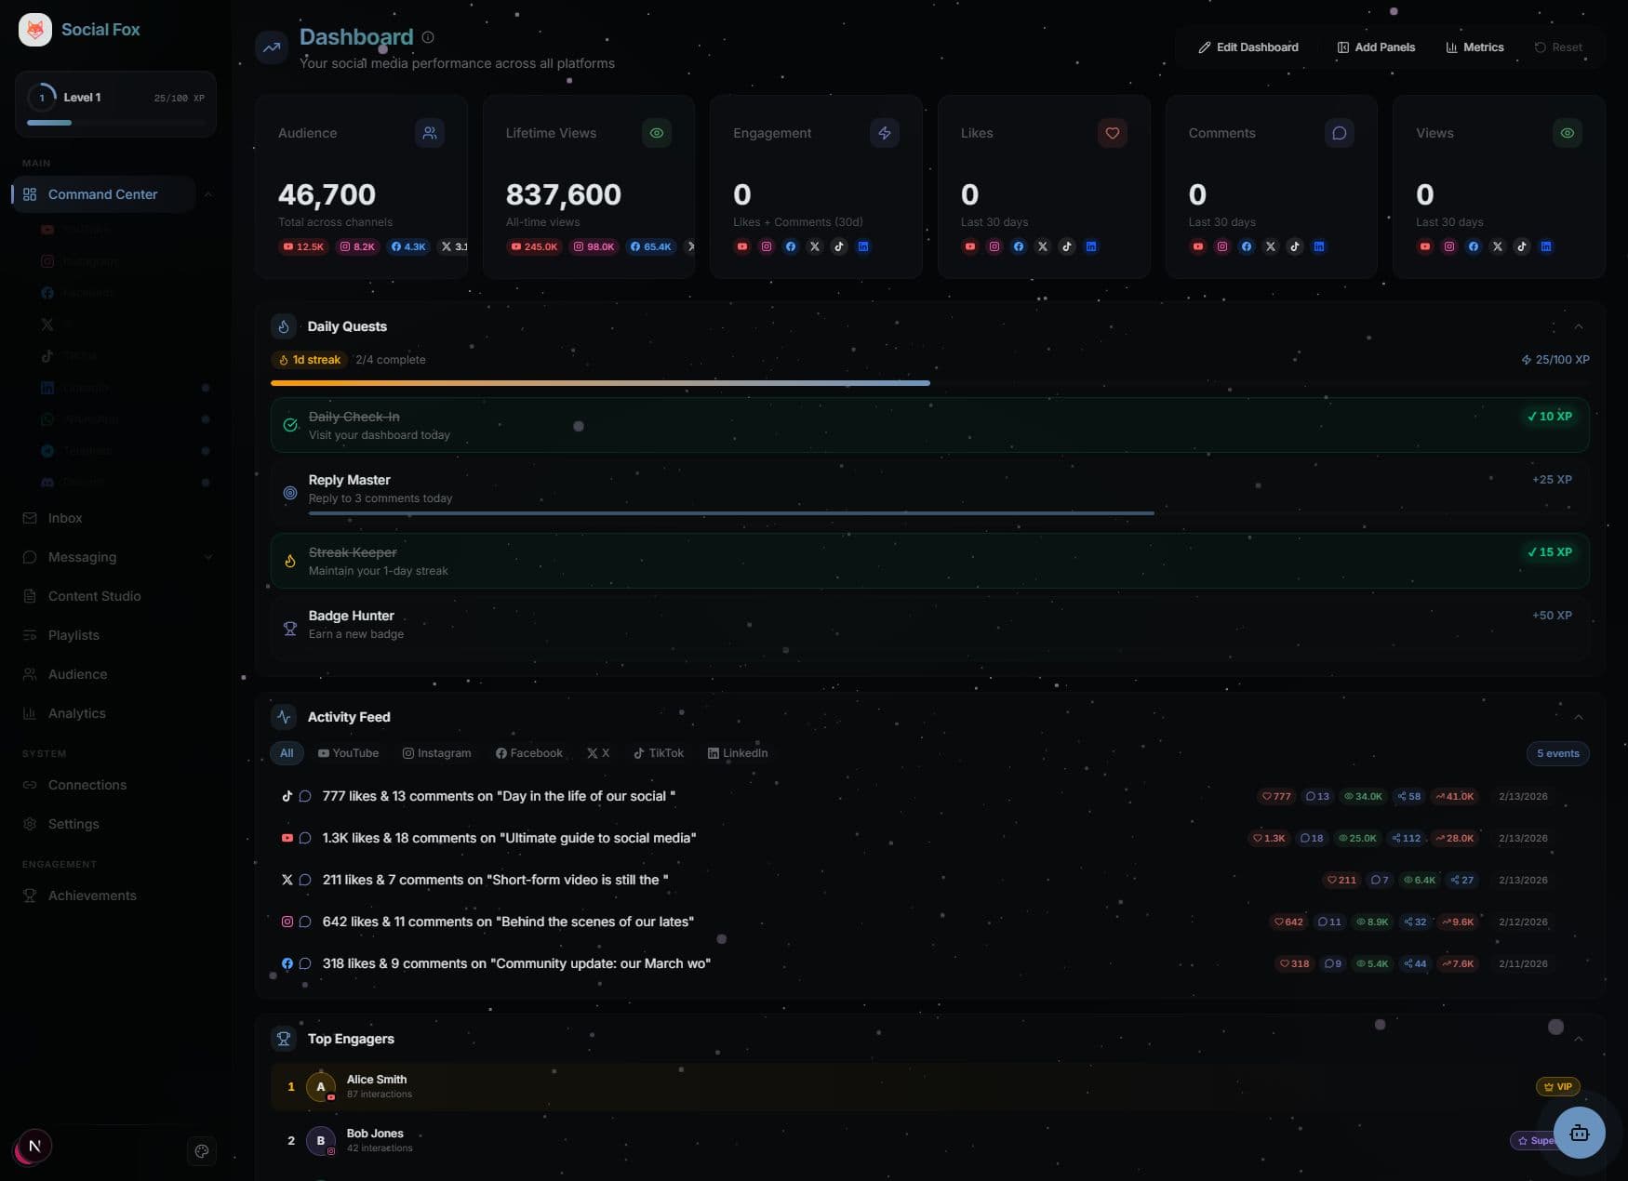Click the Engagement card lightning icon

click(885, 133)
